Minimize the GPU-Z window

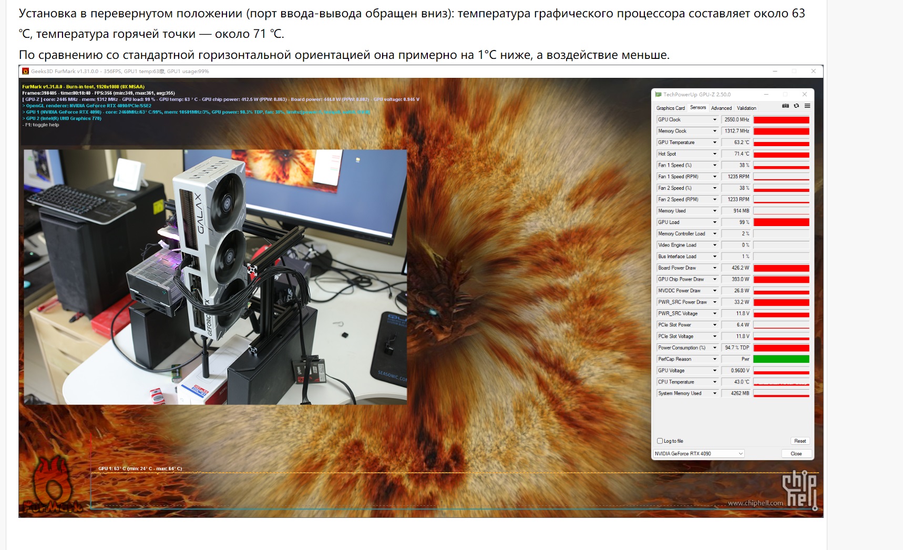(766, 94)
